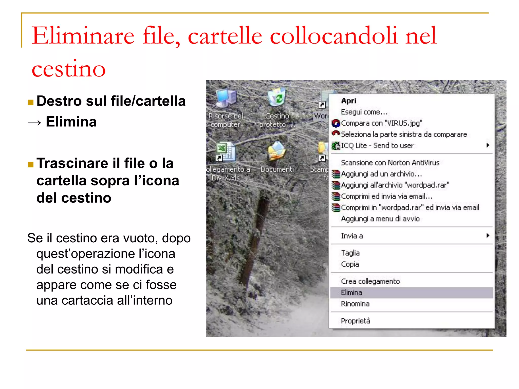
Task: Select Aggiungi all'archivio "wordpad.rar" entry
Action: [412, 185]
